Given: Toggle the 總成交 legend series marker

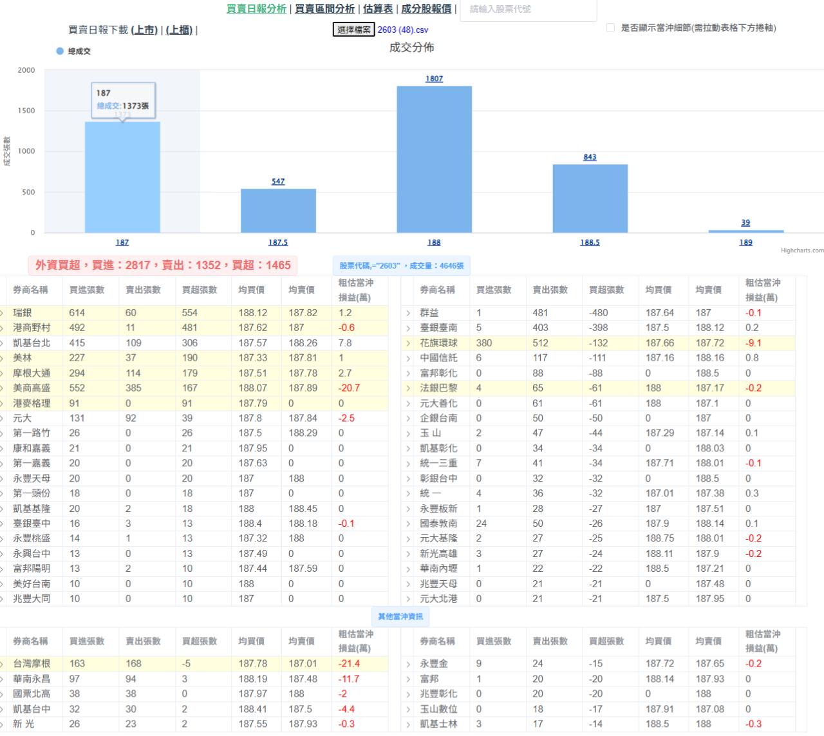Looking at the screenshot, I should [x=60, y=51].
